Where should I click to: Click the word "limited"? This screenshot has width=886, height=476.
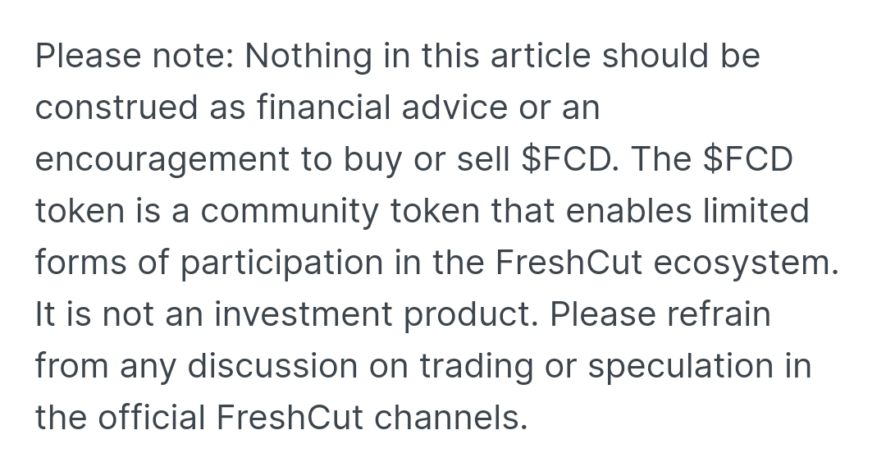756,210
